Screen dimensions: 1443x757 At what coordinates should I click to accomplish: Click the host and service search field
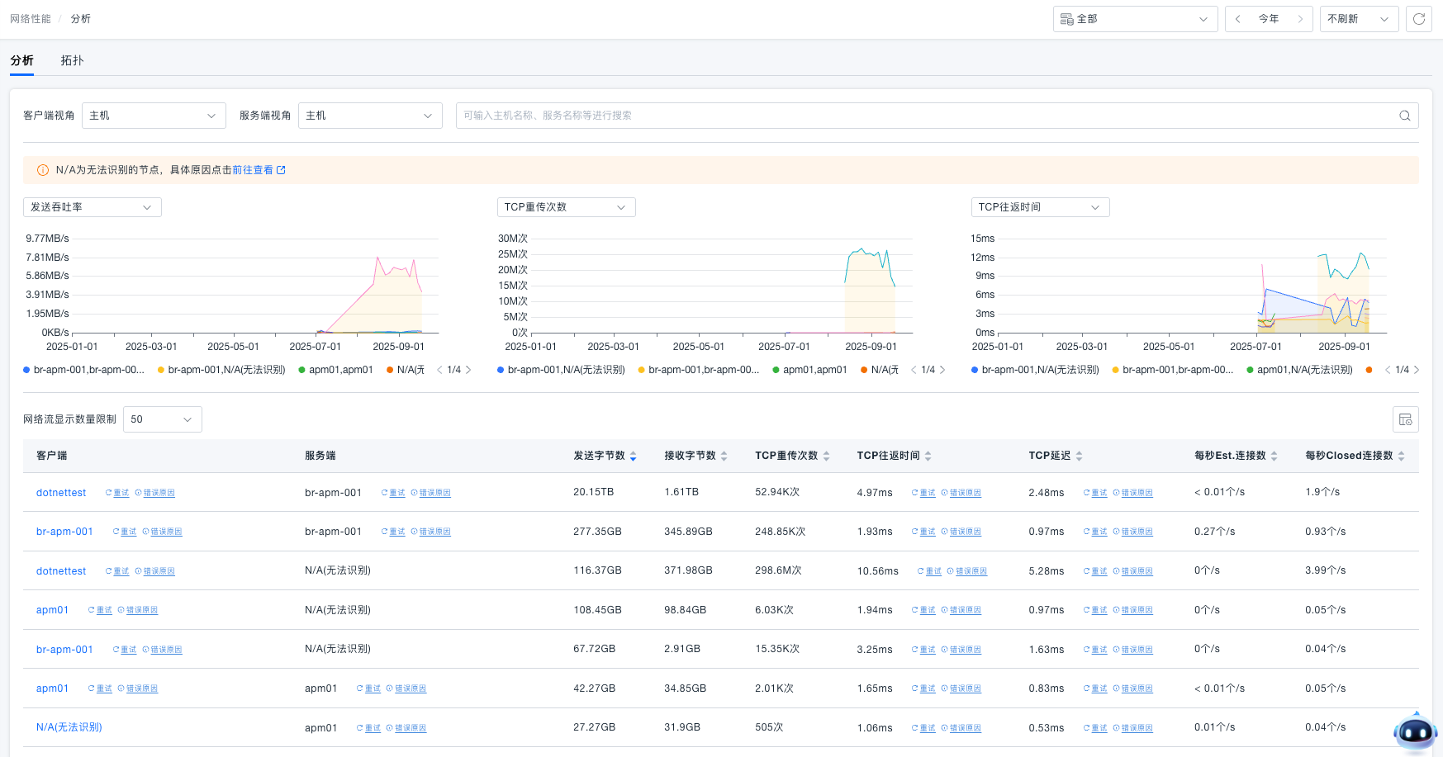[x=925, y=116]
